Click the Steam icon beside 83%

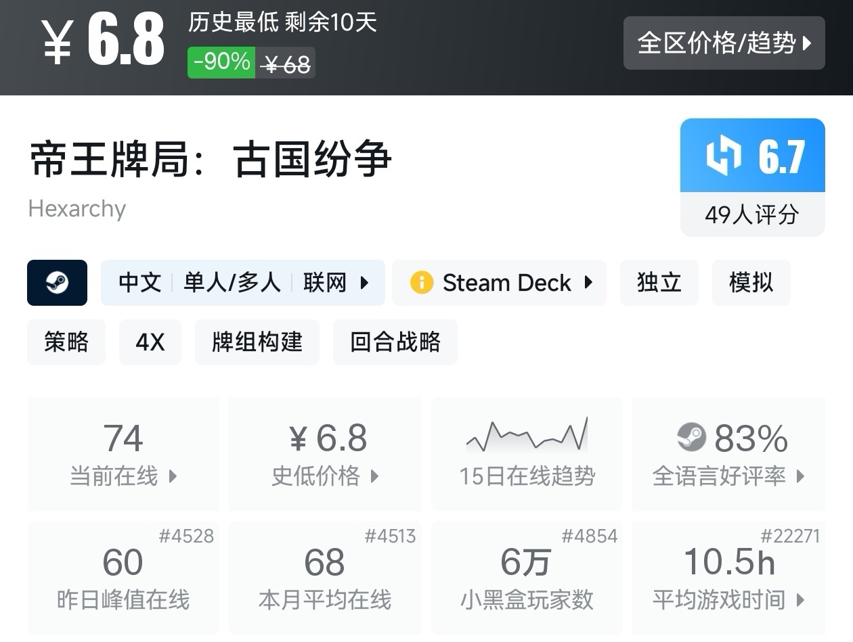pos(691,438)
